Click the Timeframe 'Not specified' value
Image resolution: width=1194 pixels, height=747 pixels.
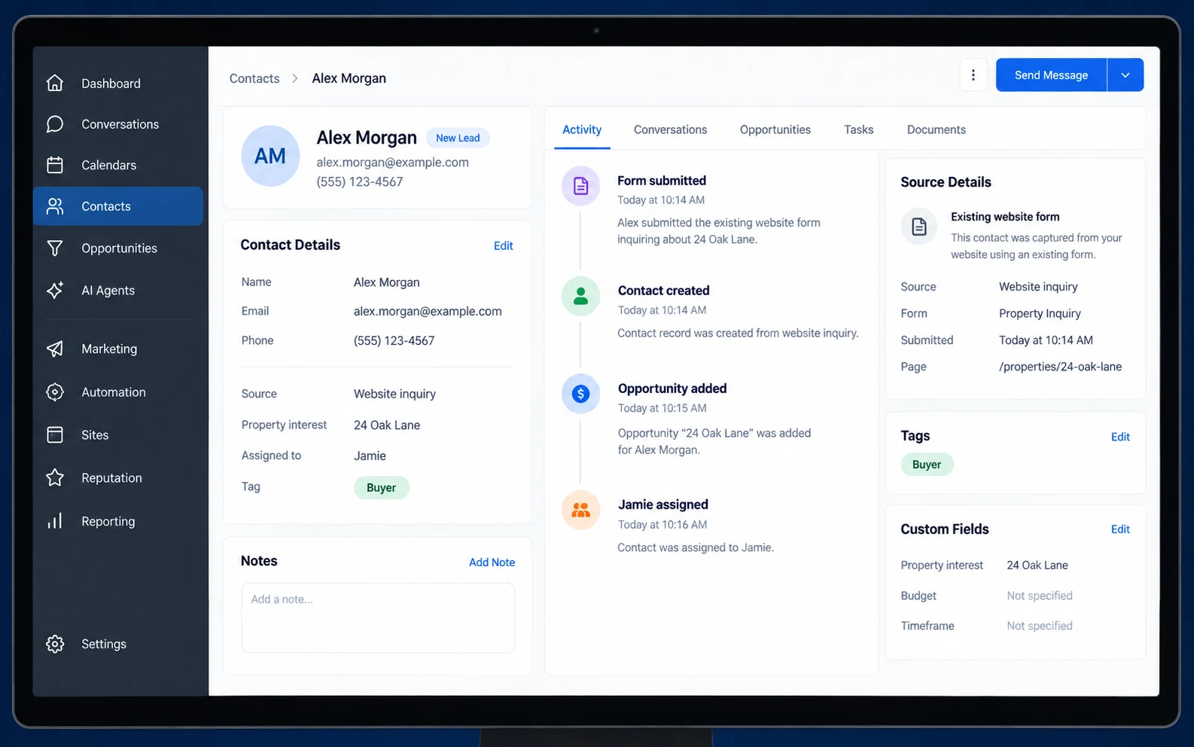click(1040, 626)
